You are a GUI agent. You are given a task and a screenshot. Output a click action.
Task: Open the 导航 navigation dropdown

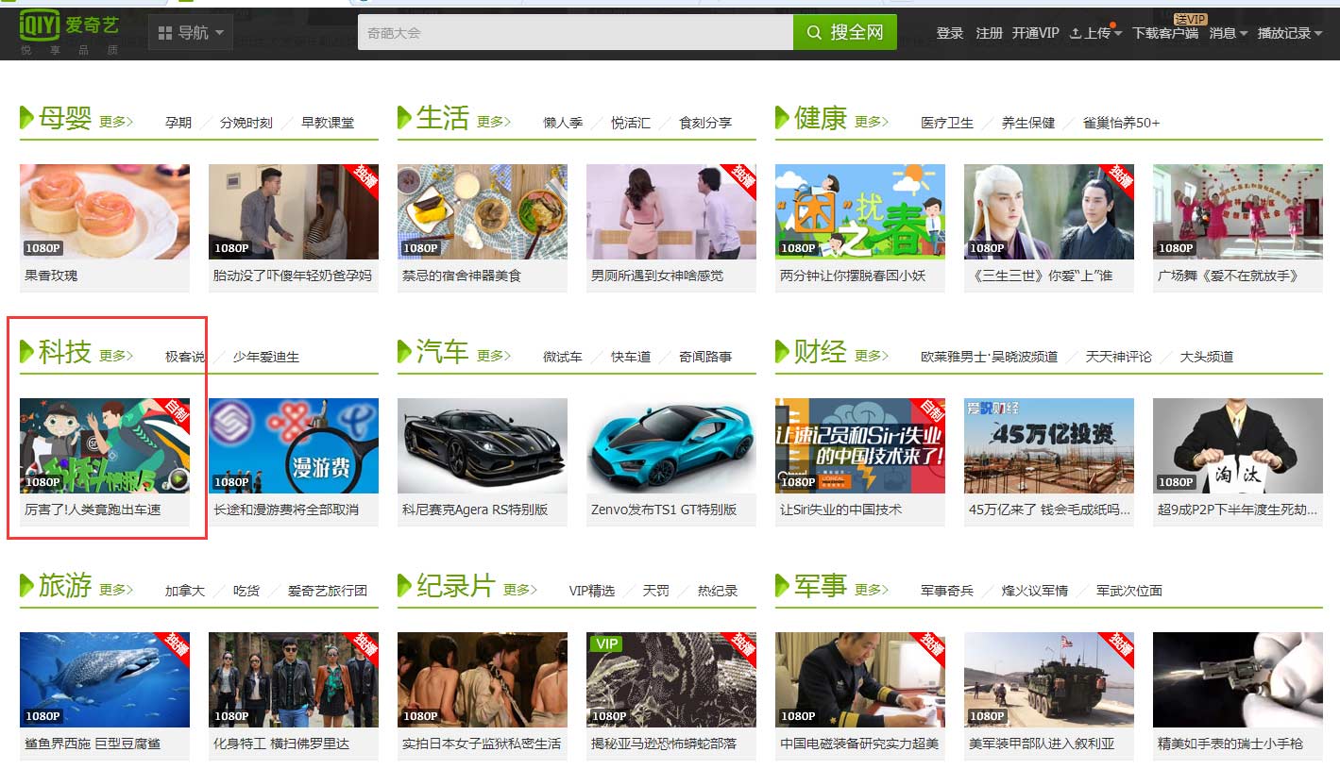(x=192, y=33)
